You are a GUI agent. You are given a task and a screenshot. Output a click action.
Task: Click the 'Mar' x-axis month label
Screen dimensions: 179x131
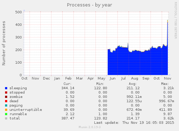pos(80,78)
